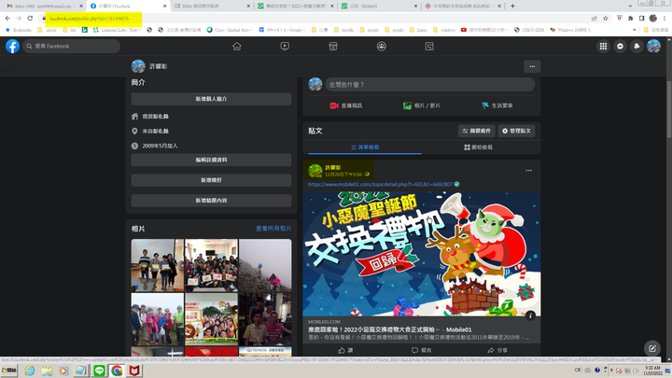
Task: Click the Facebook logo icon
Action: click(12, 46)
